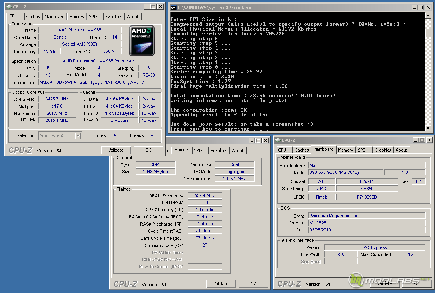Close the cmd.exe window
The height and width of the screenshot is (293, 435).
[428, 8]
